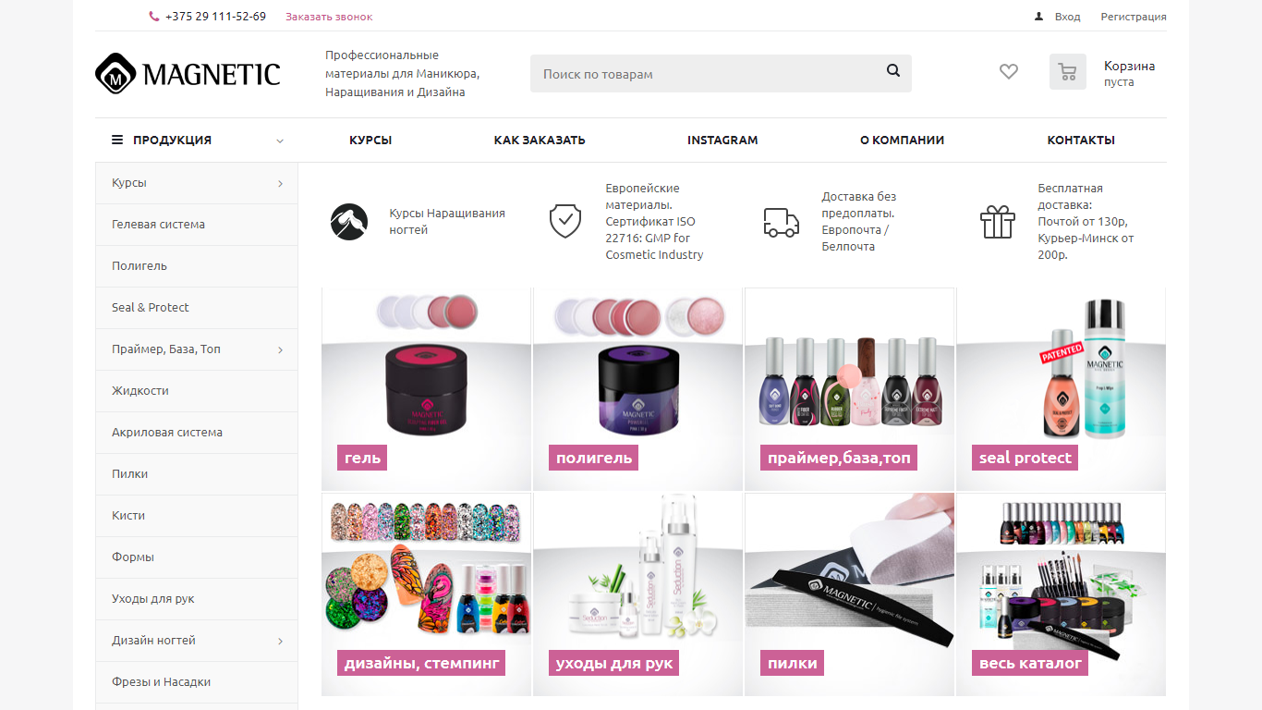1262x710 pixels.
Task: Click the delivery truck icon
Action: (782, 222)
